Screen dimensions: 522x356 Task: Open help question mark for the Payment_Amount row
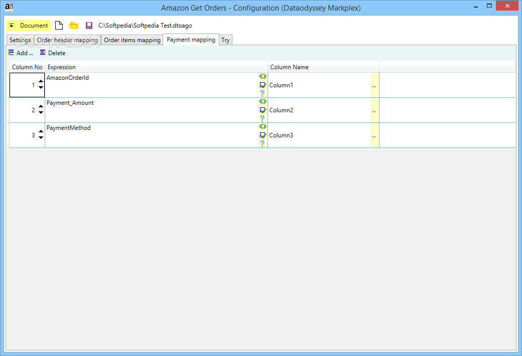tap(263, 118)
